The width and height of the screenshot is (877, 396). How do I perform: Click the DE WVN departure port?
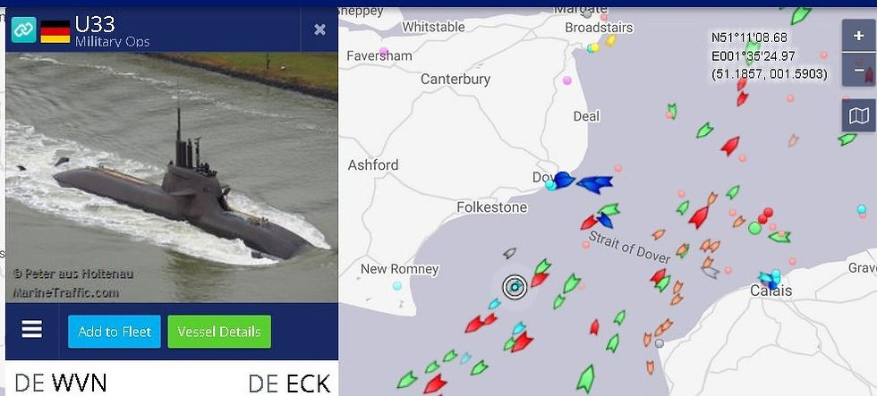point(61,383)
